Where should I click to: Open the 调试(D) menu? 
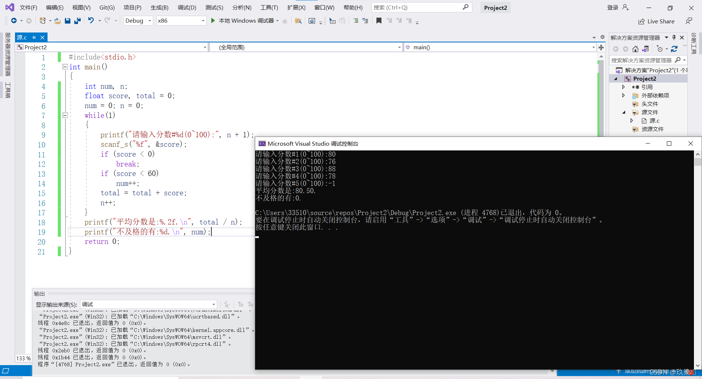pos(187,7)
